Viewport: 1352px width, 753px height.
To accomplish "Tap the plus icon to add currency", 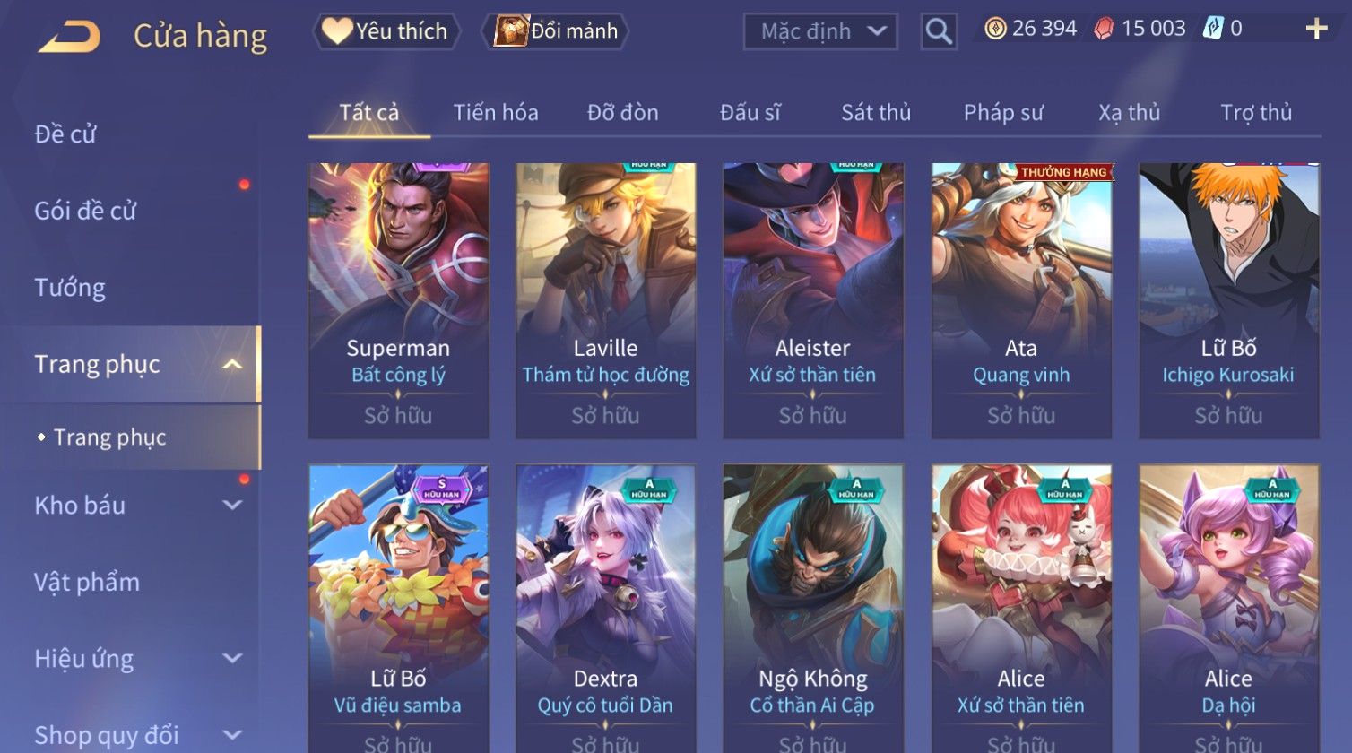I will click(1316, 30).
